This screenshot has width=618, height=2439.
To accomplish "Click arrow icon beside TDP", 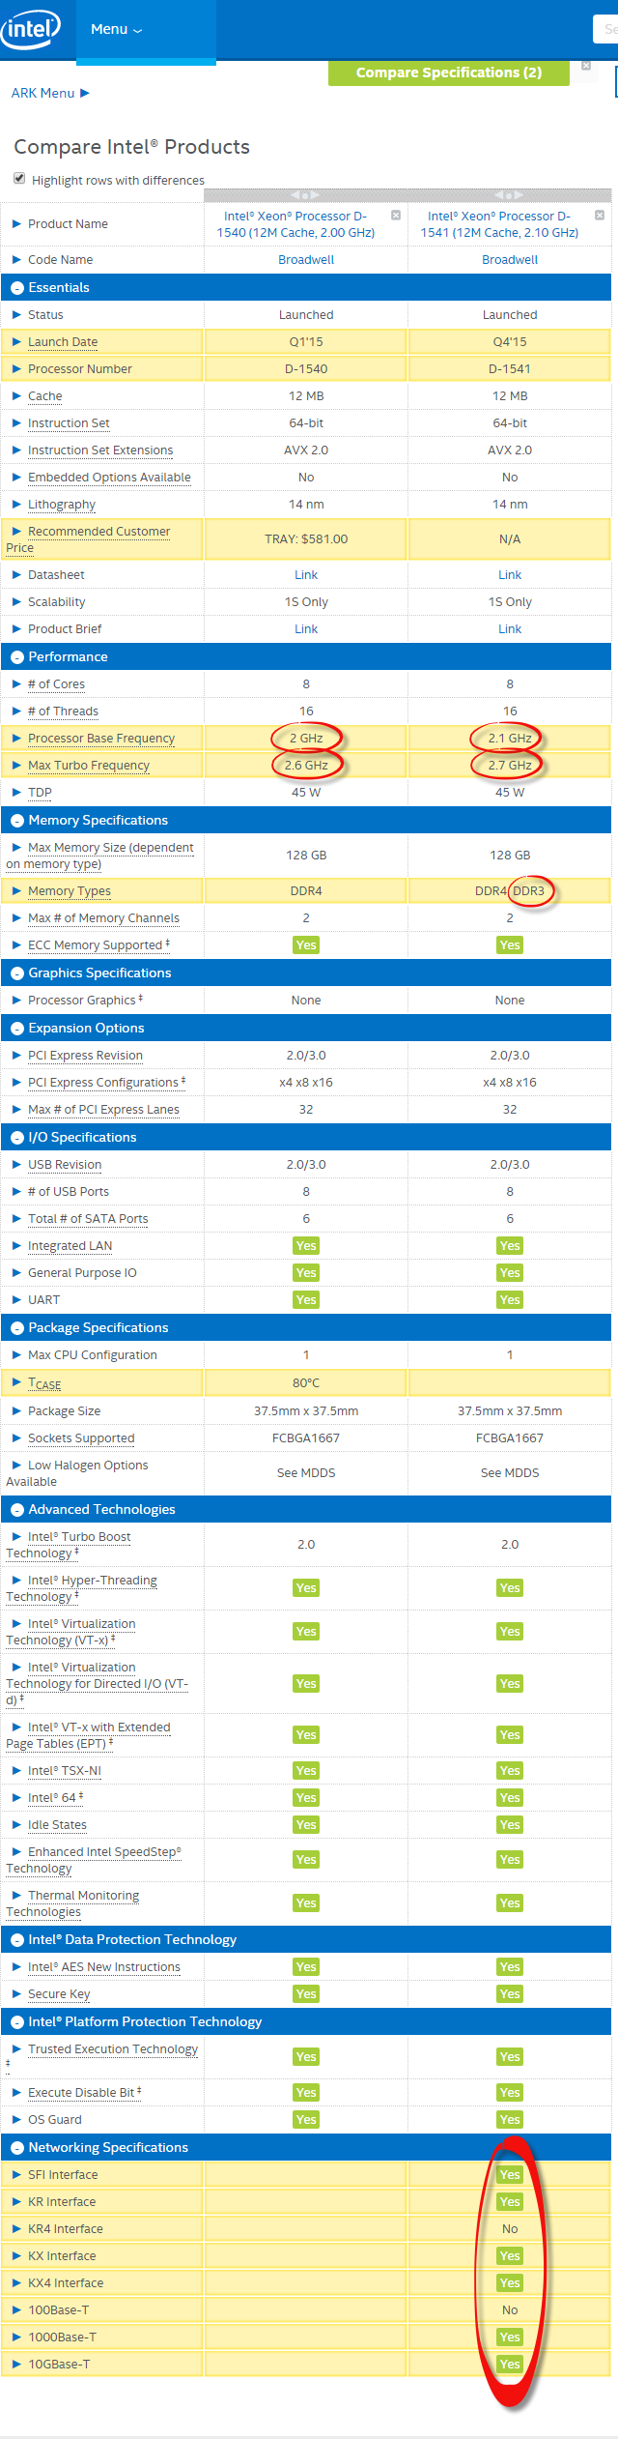I will coord(16,793).
